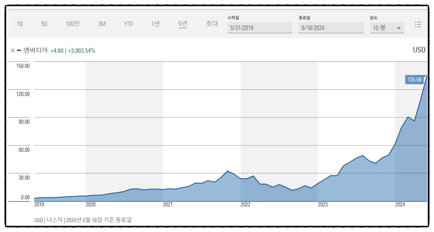Viewport: 434px width, 232px height.
Task: Click the 150.00 y-axis label
Action: click(x=23, y=66)
